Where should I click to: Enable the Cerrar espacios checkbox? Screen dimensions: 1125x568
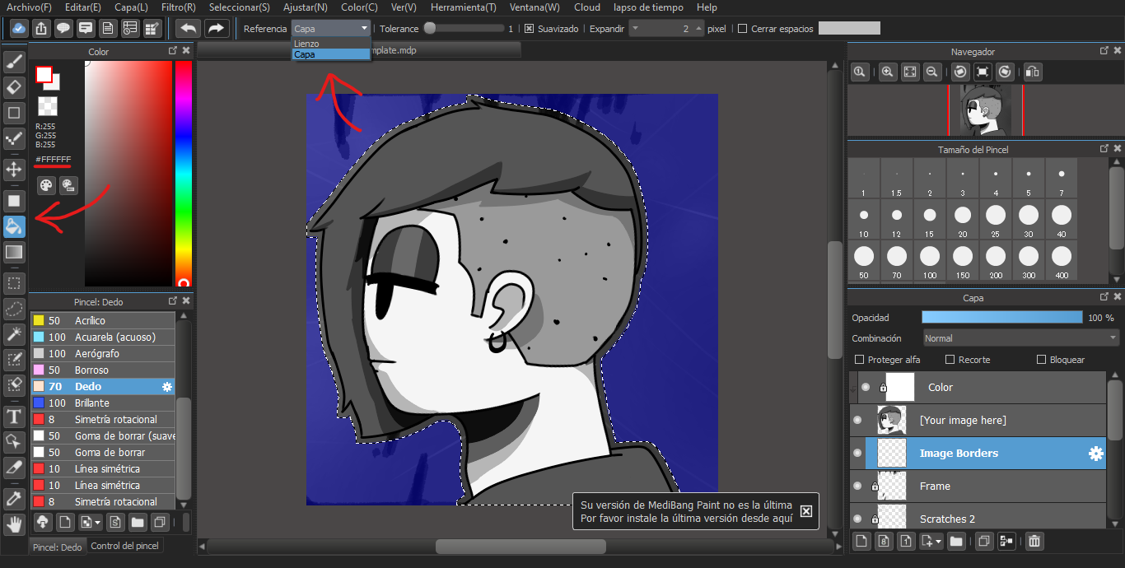point(743,29)
